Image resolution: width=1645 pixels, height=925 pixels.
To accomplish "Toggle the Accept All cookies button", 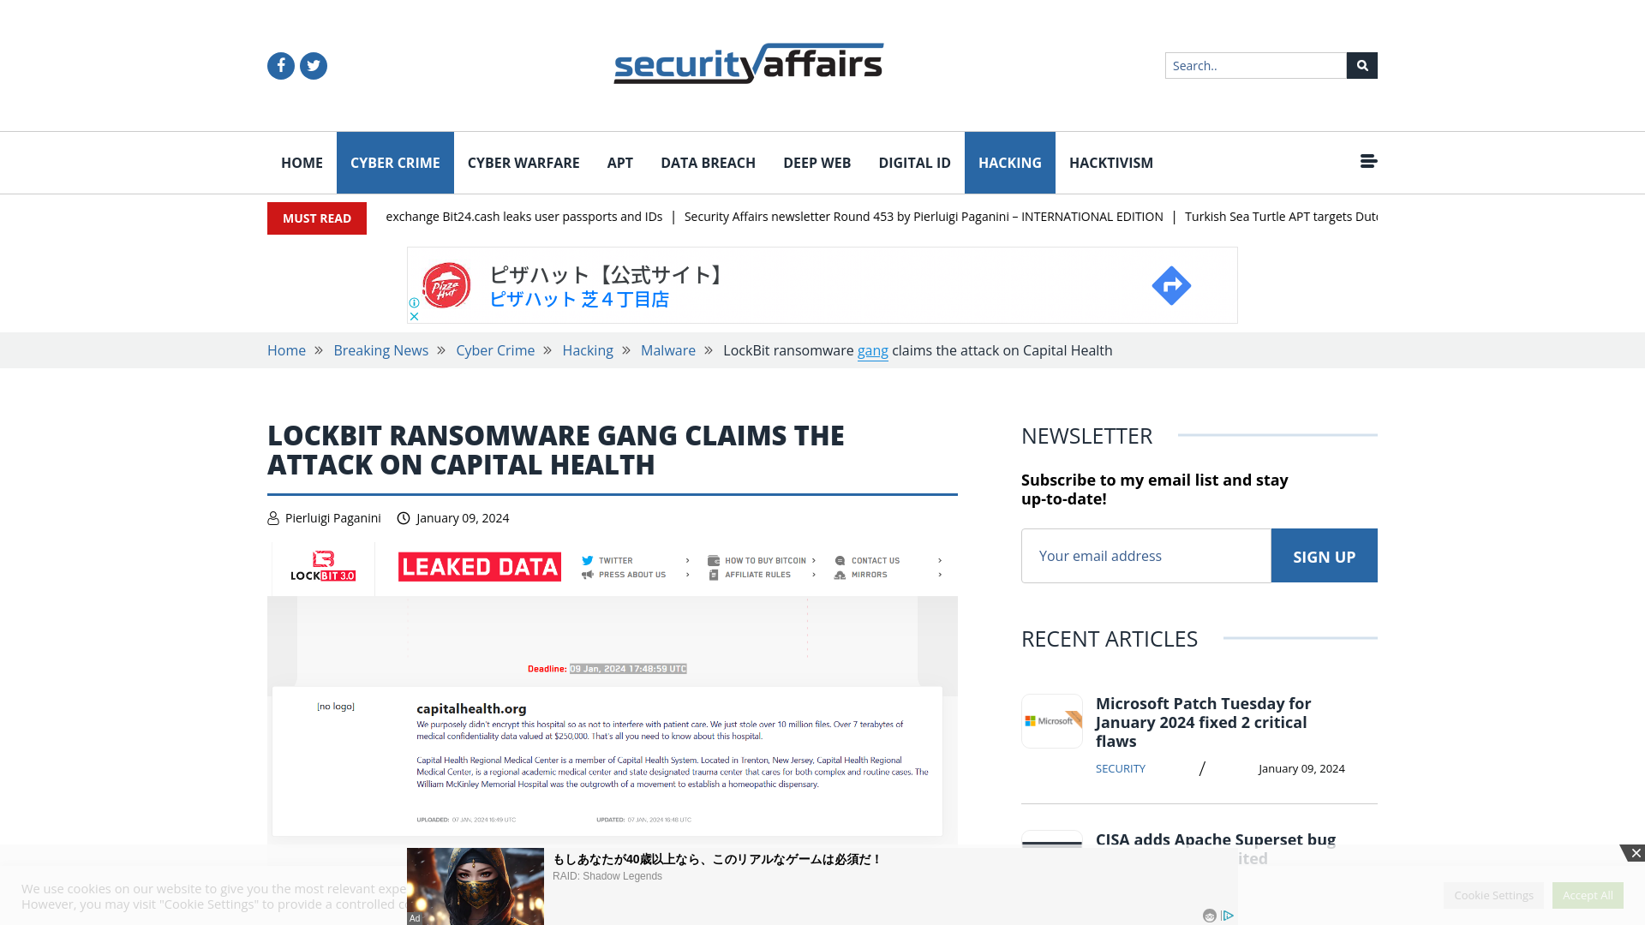I will 1588,894.
